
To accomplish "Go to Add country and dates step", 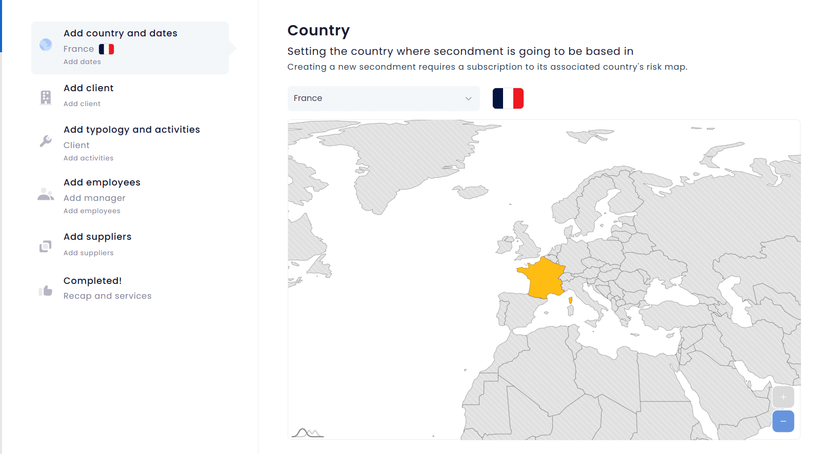I will click(121, 33).
